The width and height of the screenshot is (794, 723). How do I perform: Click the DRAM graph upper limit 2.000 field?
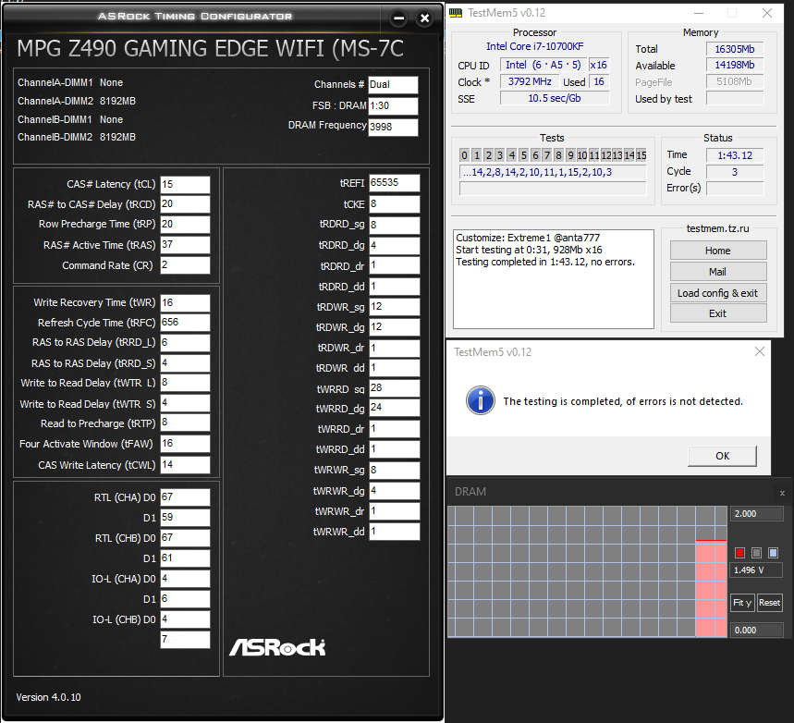point(756,514)
